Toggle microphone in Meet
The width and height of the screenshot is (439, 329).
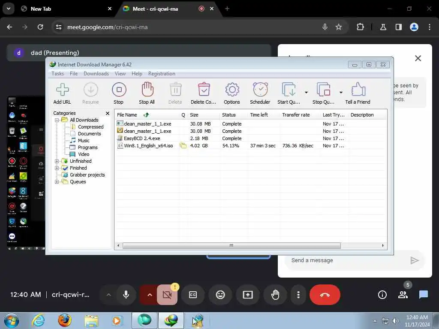pyautogui.click(x=126, y=295)
